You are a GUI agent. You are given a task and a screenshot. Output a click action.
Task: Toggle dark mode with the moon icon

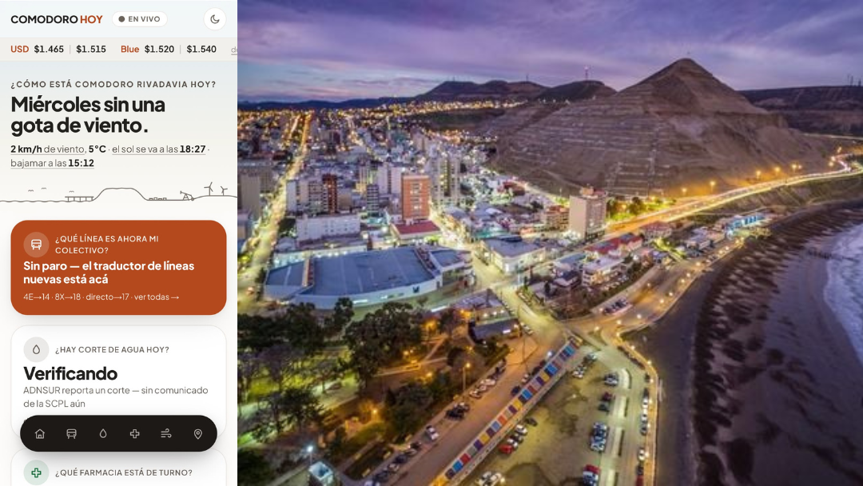coord(215,19)
